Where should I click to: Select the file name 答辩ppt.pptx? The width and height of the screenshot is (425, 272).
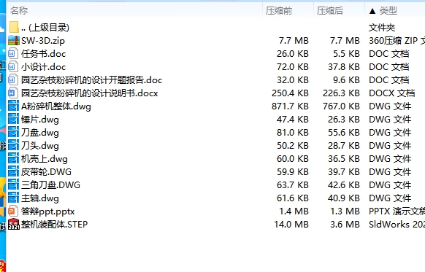[47, 211]
